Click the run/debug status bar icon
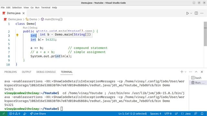This screenshot has width=207, height=116. 25,114
